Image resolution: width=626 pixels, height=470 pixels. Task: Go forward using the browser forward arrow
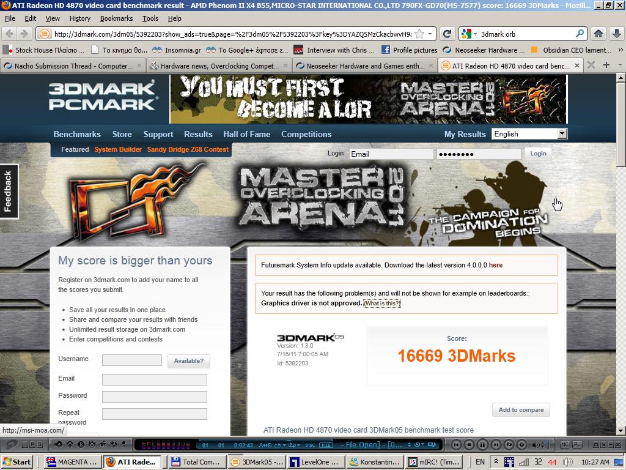click(24, 34)
